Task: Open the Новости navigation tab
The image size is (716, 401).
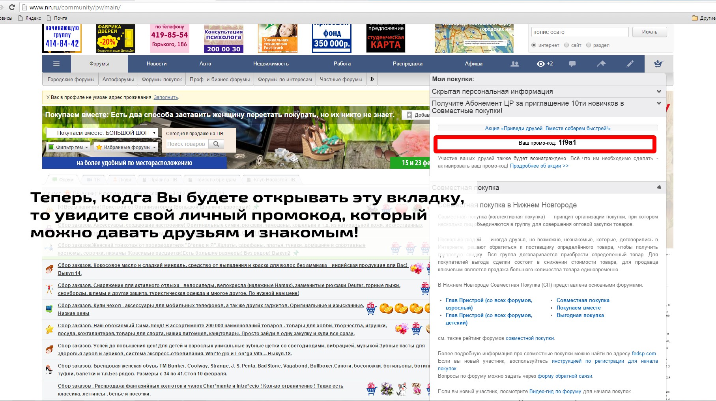Action: tap(157, 64)
